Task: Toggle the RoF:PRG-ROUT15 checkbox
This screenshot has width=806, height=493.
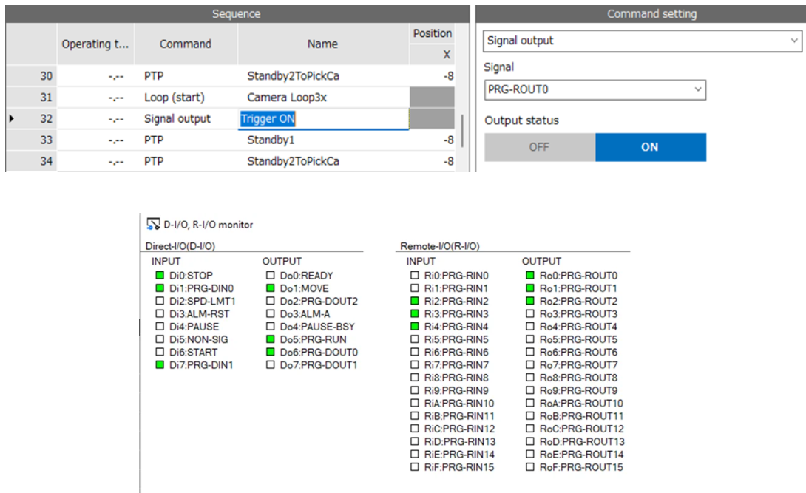Action: click(x=531, y=467)
